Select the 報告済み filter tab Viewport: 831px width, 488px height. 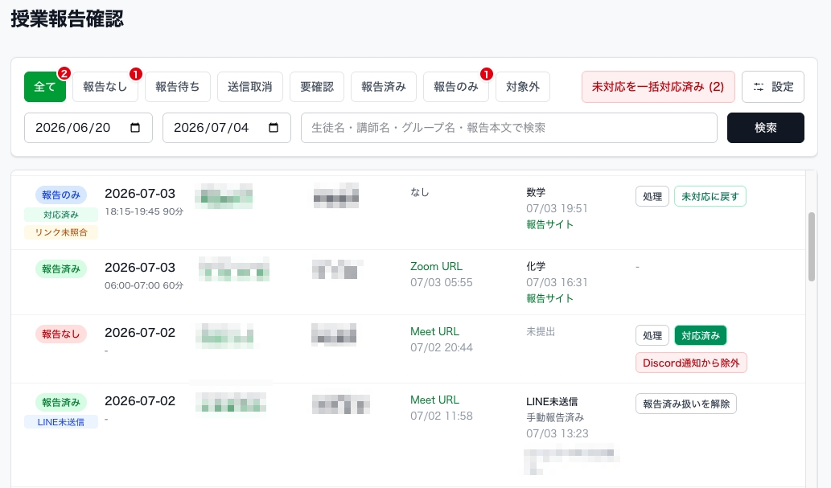(384, 87)
